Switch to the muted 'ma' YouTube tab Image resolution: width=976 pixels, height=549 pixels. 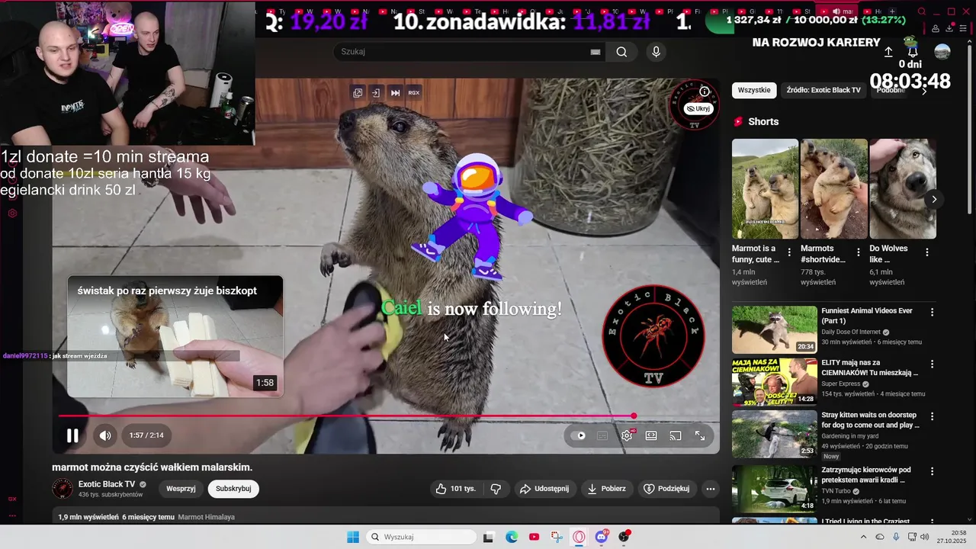[839, 11]
